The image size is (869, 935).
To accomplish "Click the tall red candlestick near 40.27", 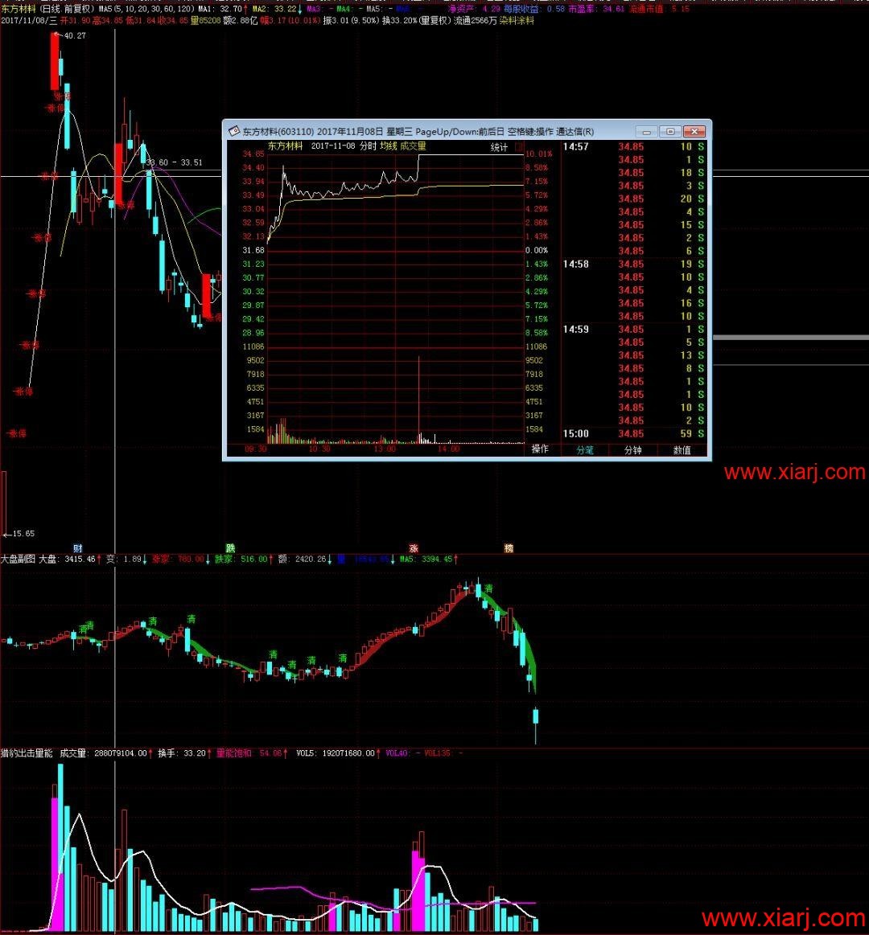I will coord(55,61).
